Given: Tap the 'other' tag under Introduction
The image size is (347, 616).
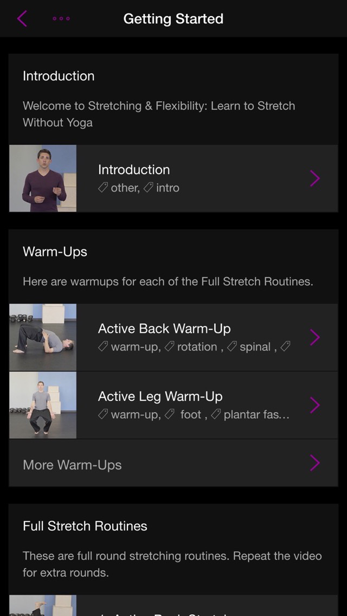Looking at the screenshot, I should (124, 188).
